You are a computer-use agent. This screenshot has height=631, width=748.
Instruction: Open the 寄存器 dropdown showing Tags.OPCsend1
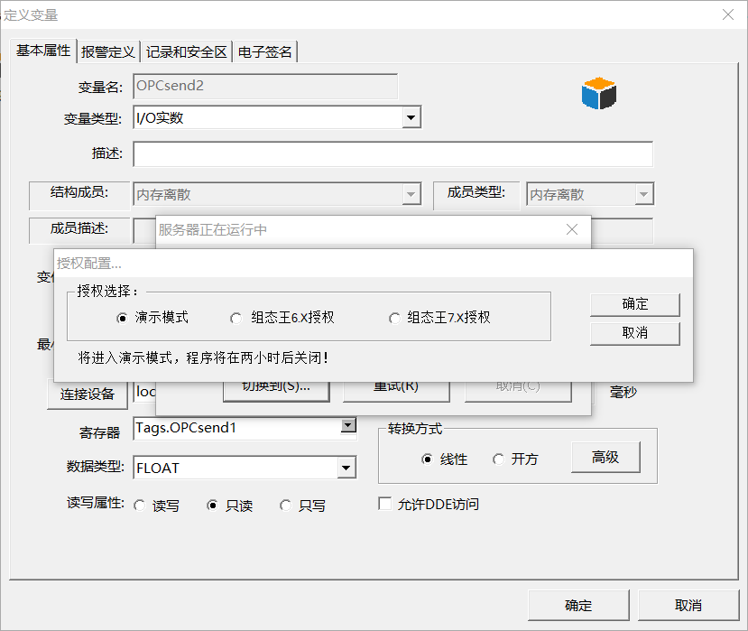tap(347, 424)
